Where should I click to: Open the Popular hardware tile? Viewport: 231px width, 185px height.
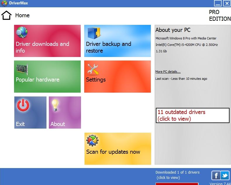click(47, 77)
